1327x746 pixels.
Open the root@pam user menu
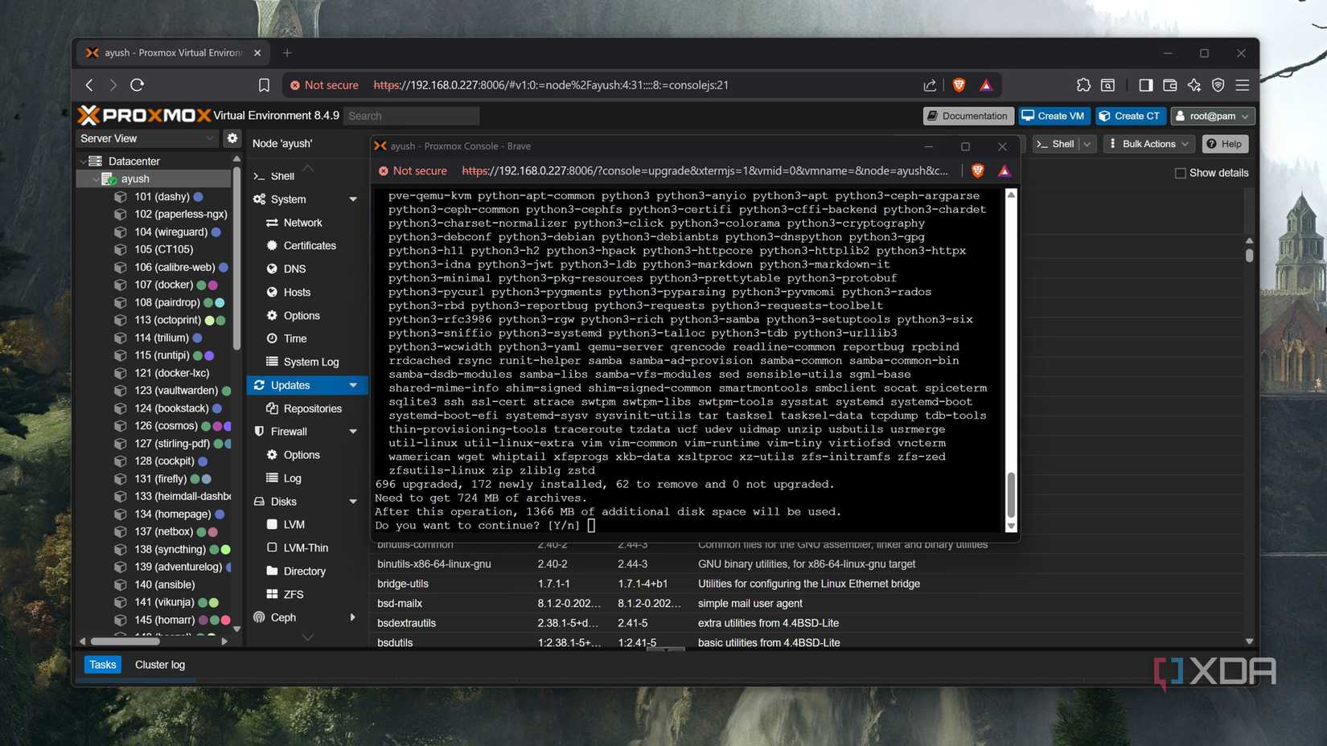pyautogui.click(x=1213, y=116)
